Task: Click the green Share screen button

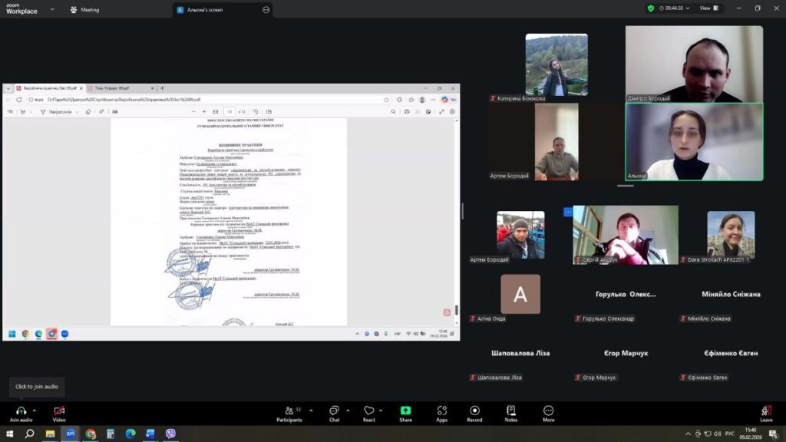Action: click(x=405, y=411)
